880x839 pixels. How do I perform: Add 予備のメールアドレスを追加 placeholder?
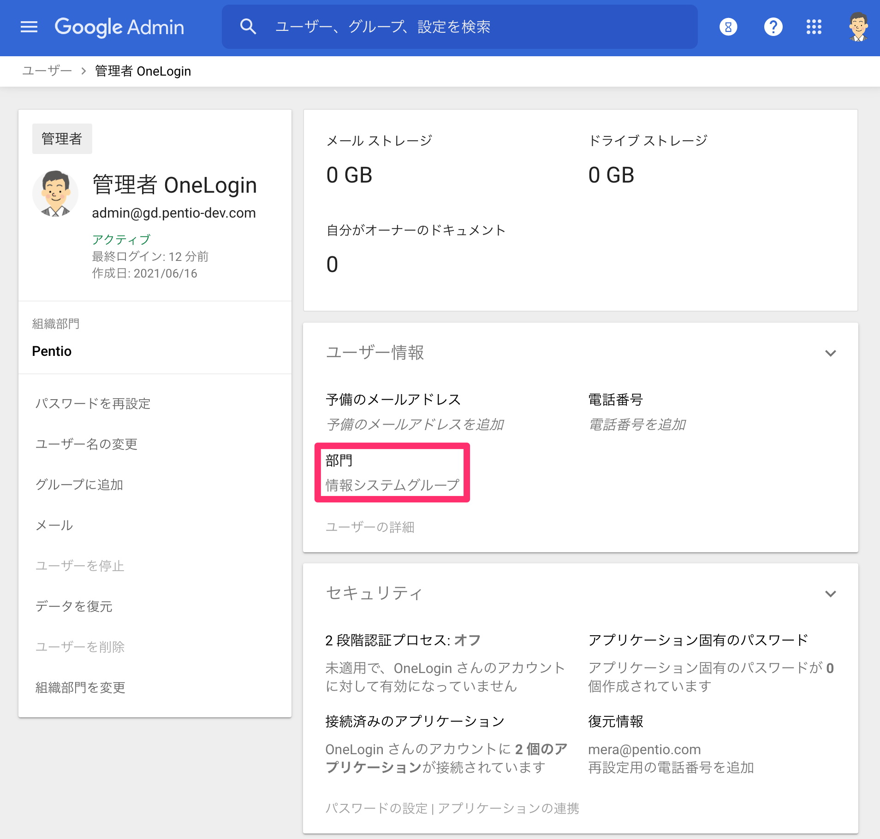415,424
